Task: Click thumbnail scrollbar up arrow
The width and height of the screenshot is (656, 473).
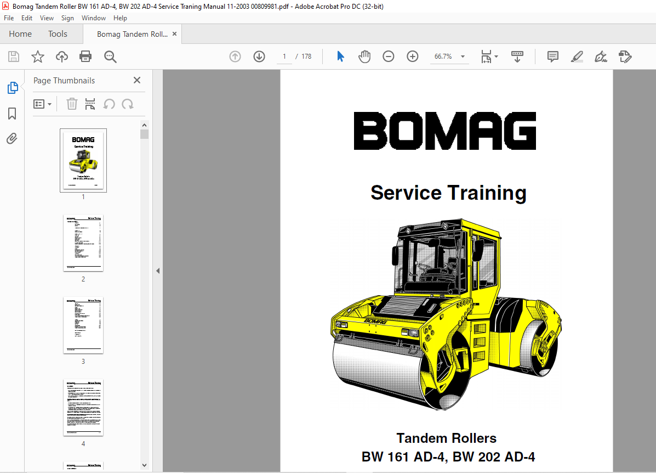Action: tap(144, 125)
